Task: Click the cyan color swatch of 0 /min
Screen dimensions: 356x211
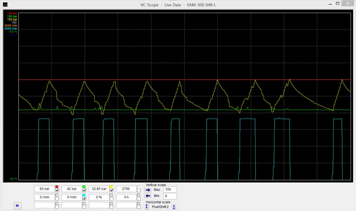Action: point(84,195)
